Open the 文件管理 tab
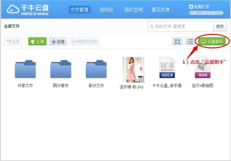Image resolution: width=231 pixels, height=161 pixels. click(79, 10)
